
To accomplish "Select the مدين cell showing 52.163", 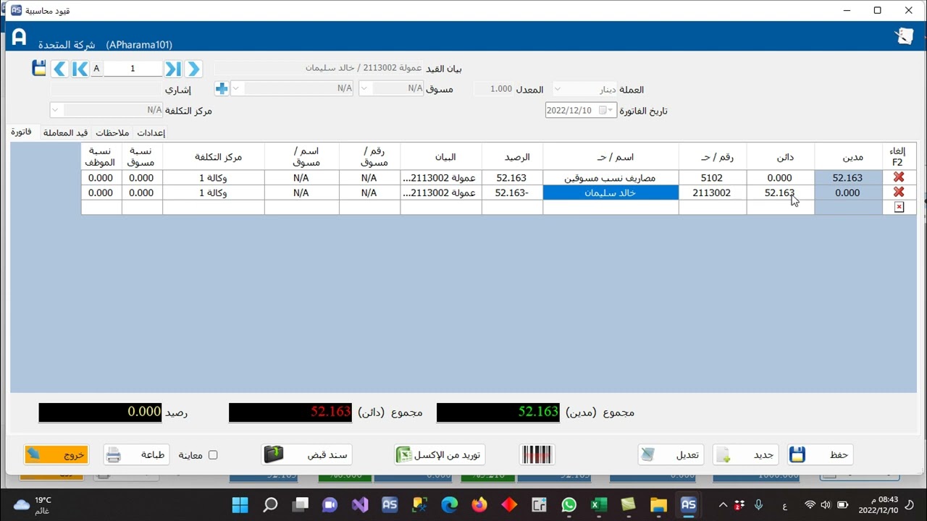I will click(x=848, y=177).
